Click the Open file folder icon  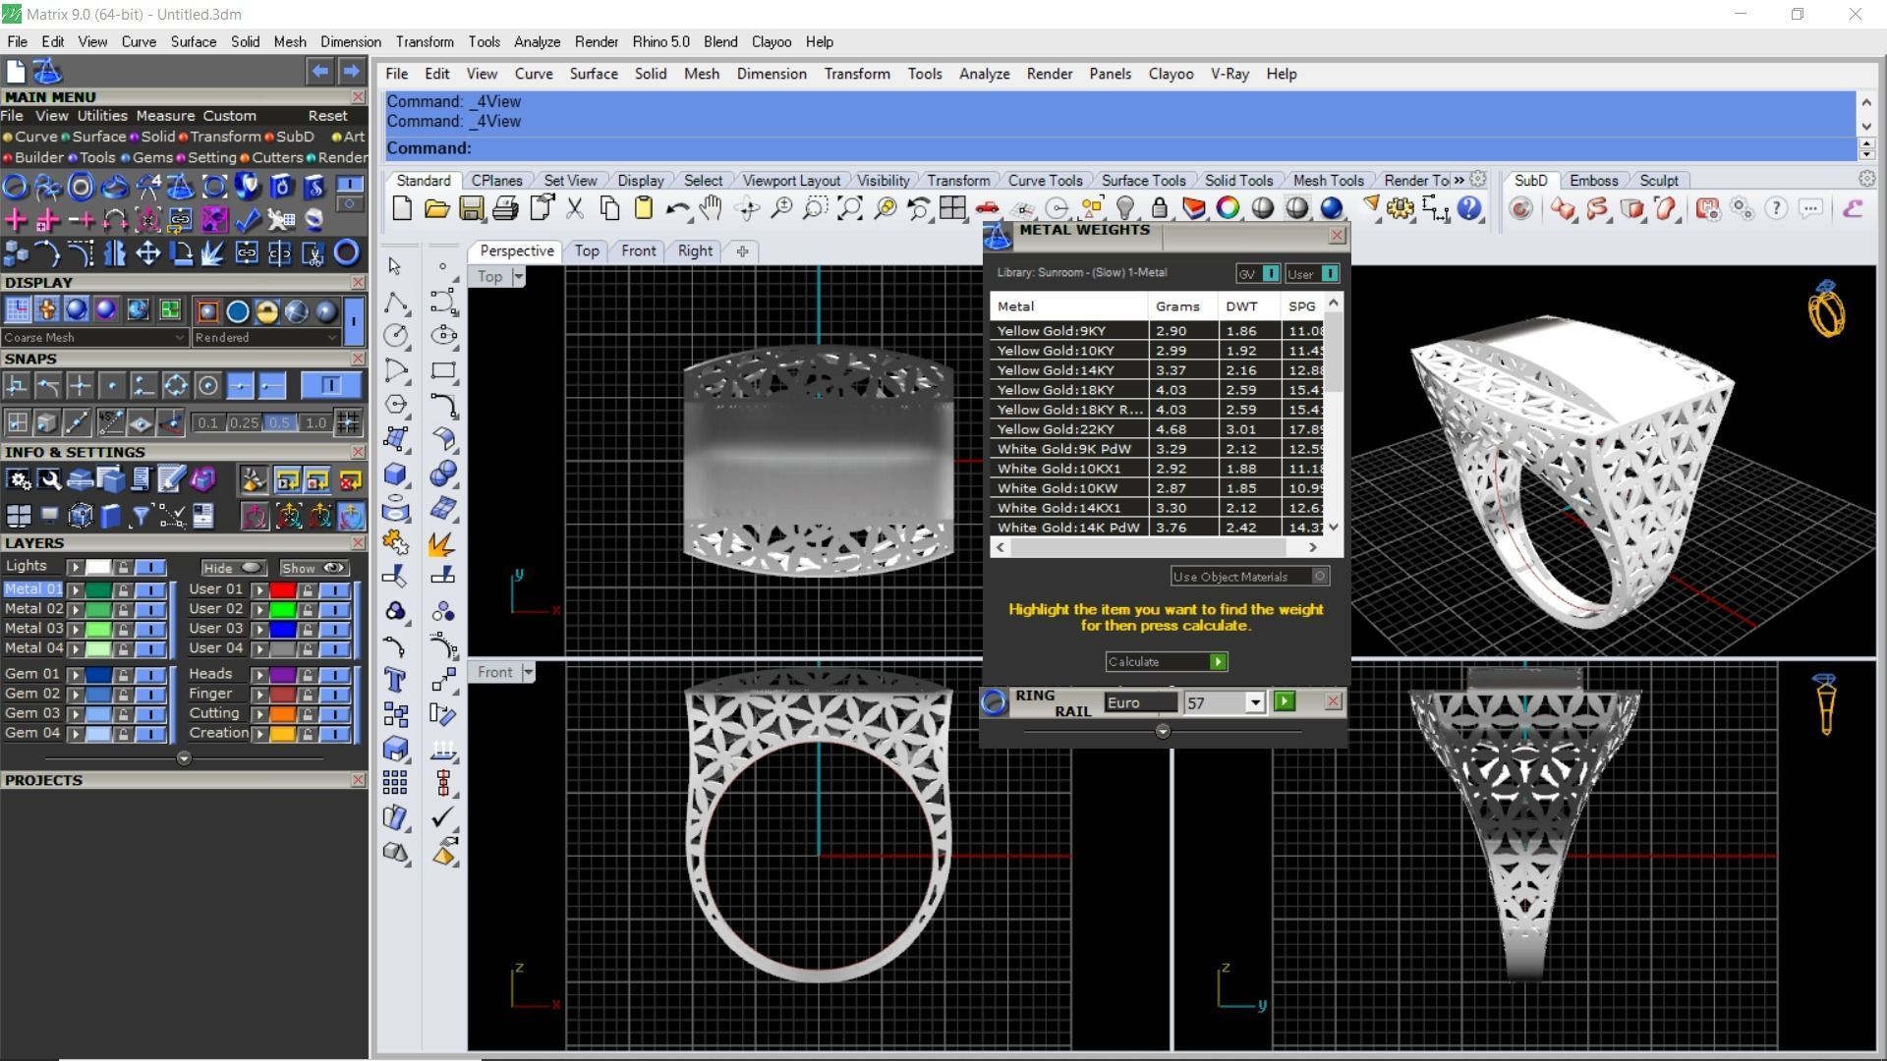(x=436, y=208)
